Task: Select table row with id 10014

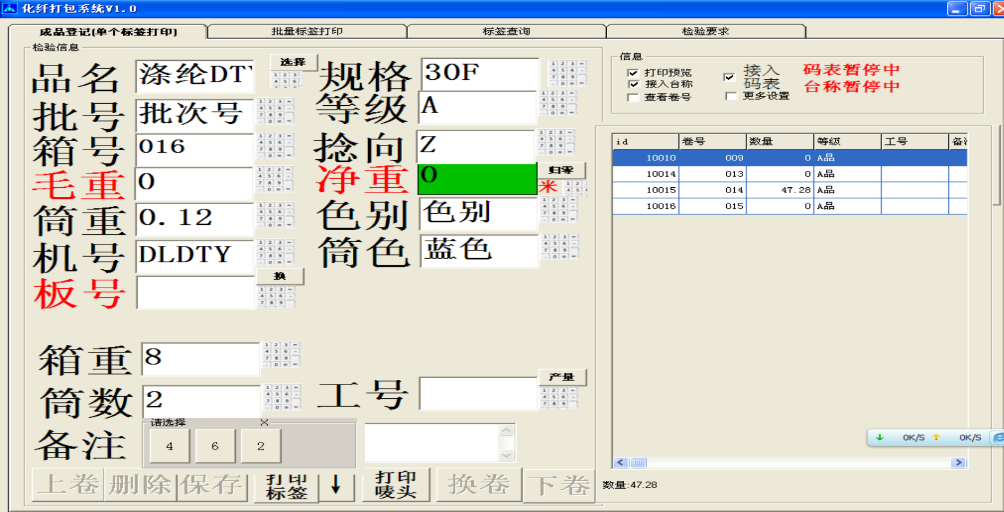Action: (790, 174)
